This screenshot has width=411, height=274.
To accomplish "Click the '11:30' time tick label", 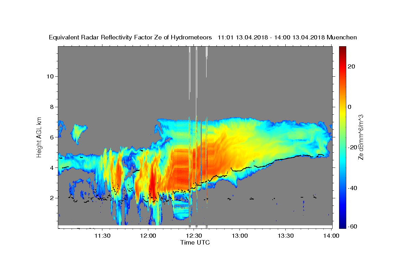I will pyautogui.click(x=102, y=236).
